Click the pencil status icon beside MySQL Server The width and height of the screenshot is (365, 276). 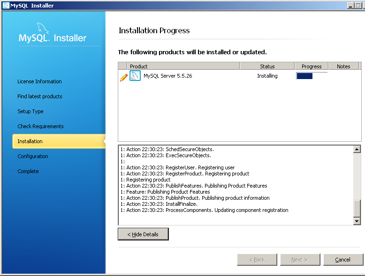coord(123,77)
